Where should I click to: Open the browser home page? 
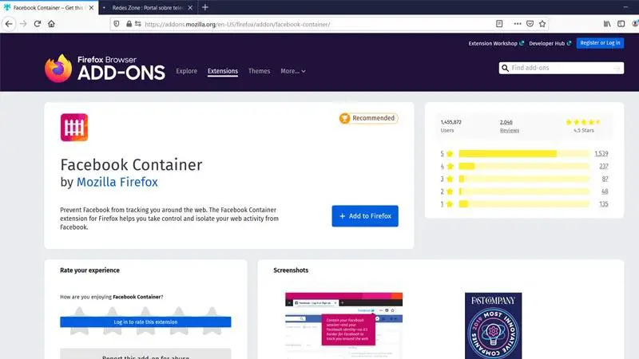coord(51,24)
